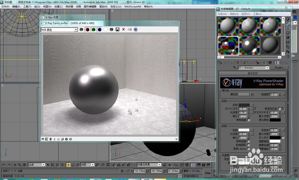Open the 编辑(E) menu
This screenshot has height=180, width=299.
16,7
